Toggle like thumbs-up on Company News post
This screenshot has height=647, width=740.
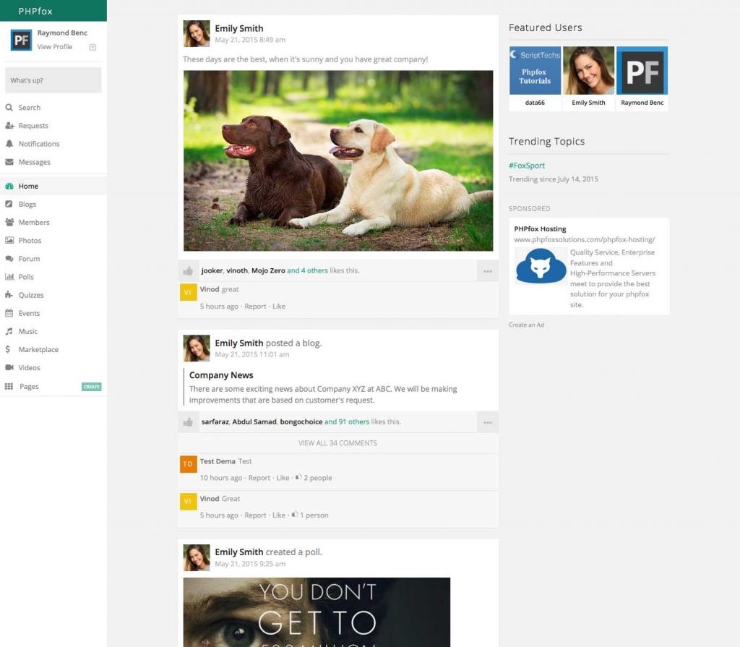[188, 422]
